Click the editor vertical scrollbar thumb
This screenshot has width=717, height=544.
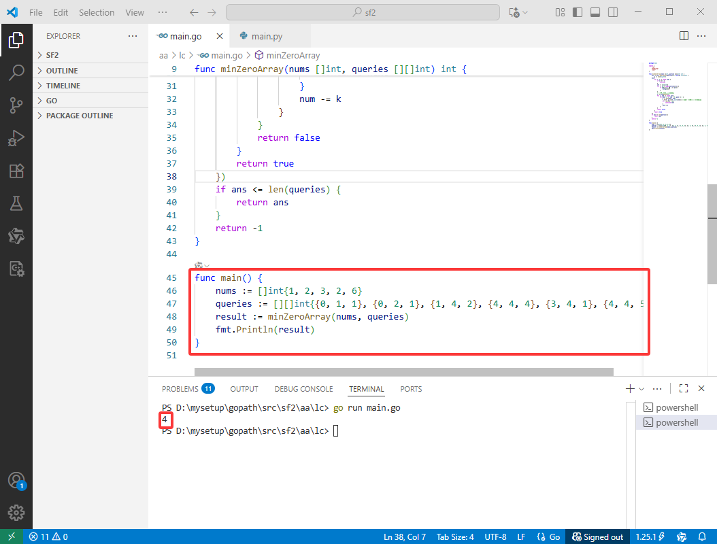[712, 234]
